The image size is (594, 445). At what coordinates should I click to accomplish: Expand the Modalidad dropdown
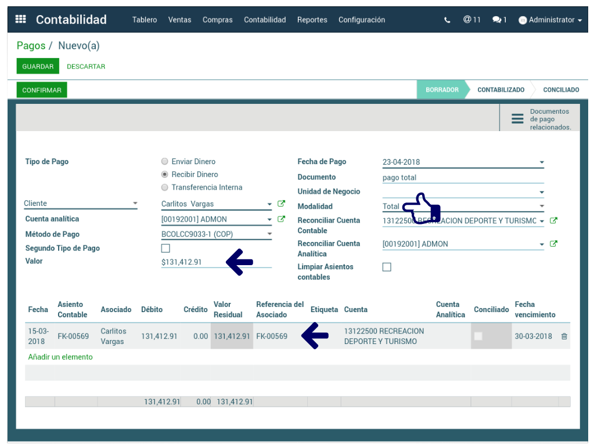click(541, 206)
